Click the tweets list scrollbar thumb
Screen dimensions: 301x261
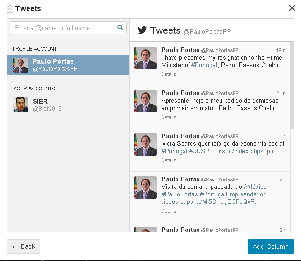[292, 86]
